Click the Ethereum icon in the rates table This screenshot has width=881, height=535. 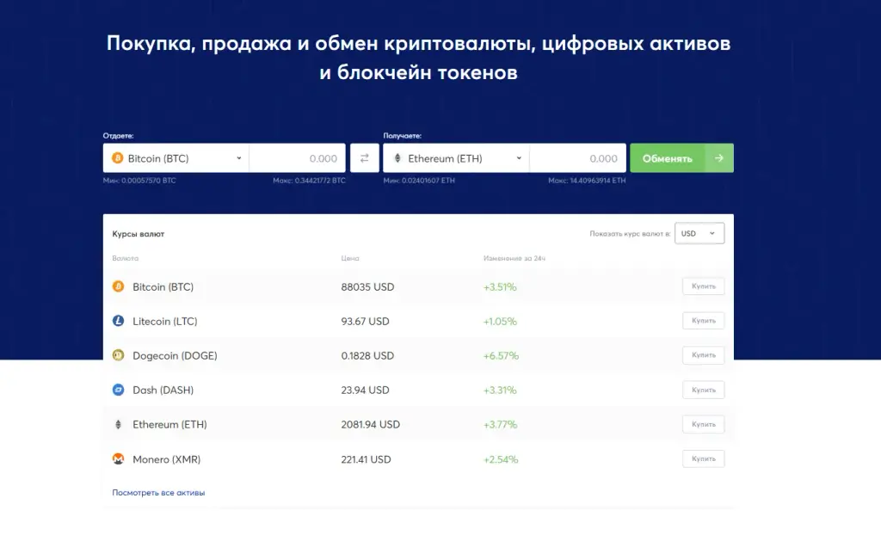click(118, 424)
